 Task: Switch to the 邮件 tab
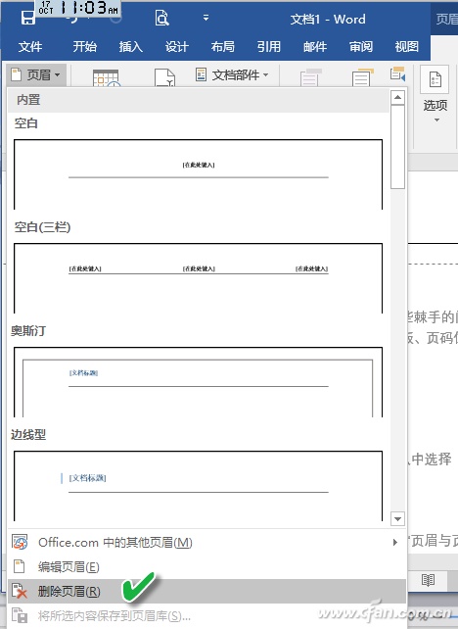315,46
